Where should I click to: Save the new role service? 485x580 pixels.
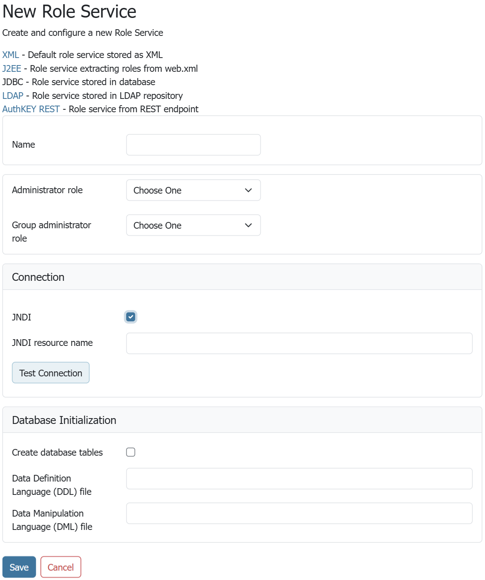[x=19, y=567]
